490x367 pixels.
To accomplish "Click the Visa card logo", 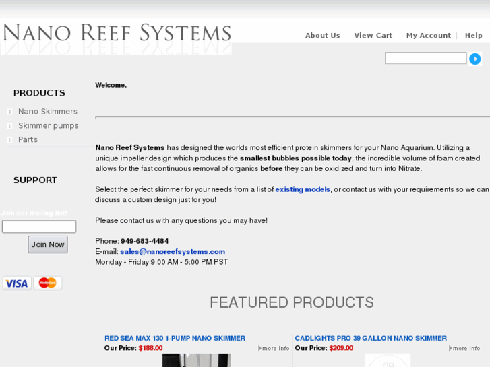I will [18, 283].
